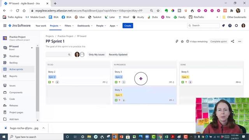The image size is (249, 140).
Task: Open Code in the sidebar
Action: pyautogui.click(x=12, y=99)
